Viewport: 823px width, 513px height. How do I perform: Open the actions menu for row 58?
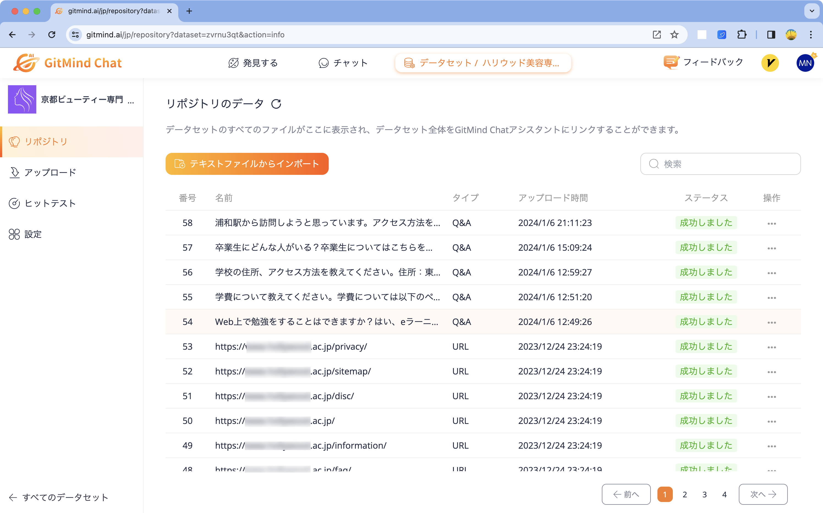pyautogui.click(x=771, y=223)
